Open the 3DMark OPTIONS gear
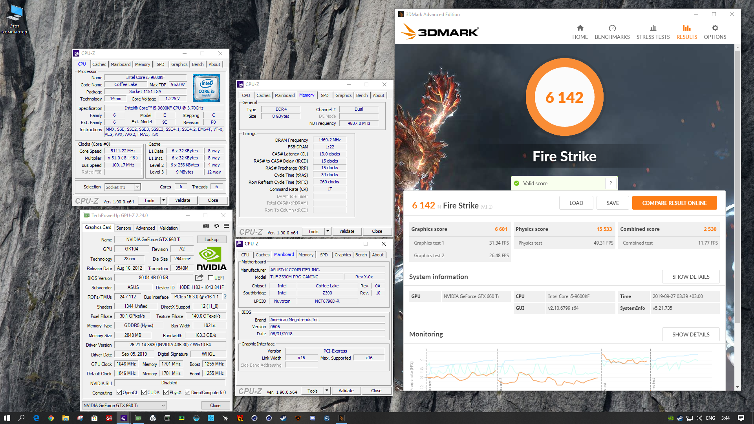Viewport: 754px width, 424px height. coord(715,32)
